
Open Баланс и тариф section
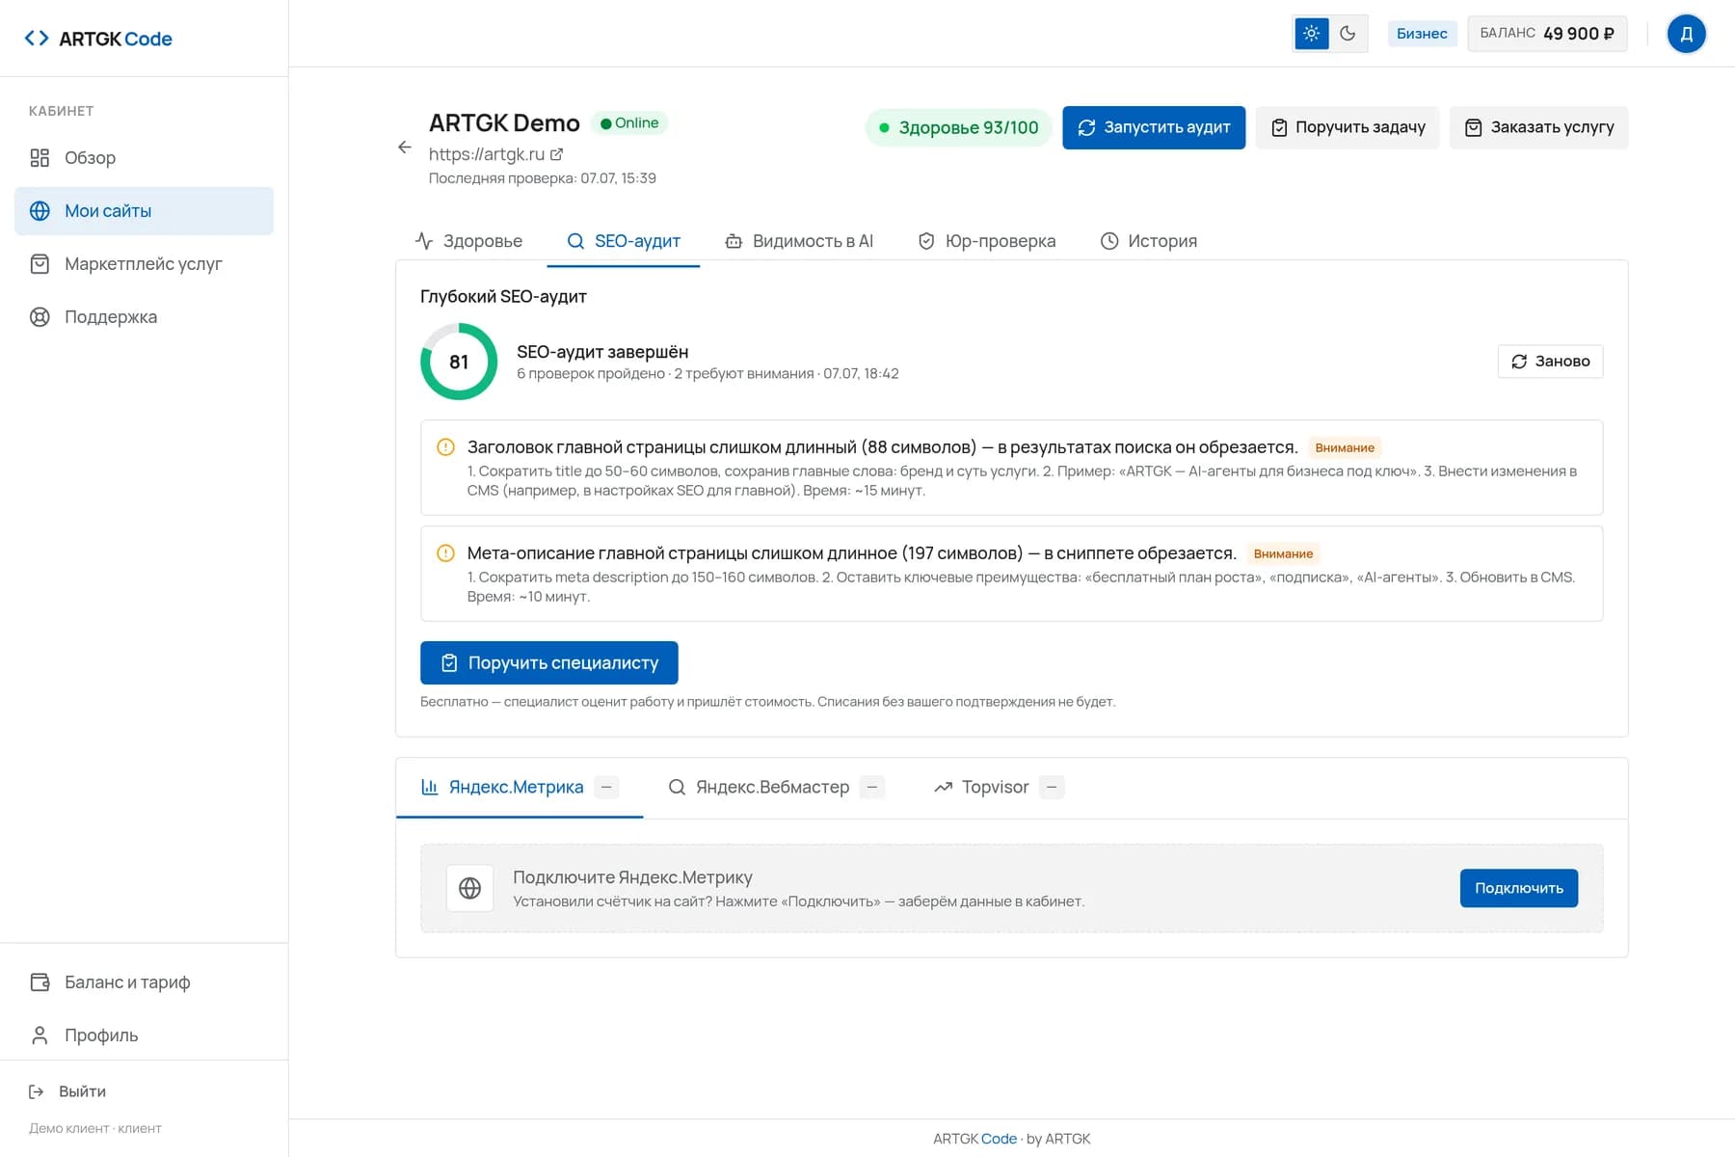tap(145, 982)
